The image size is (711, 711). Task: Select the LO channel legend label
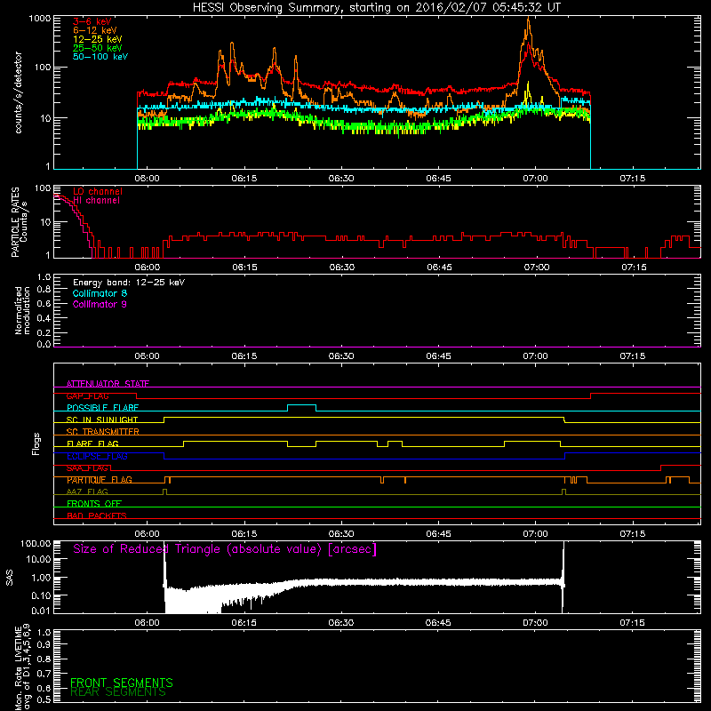pyautogui.click(x=98, y=191)
